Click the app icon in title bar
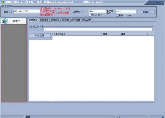The image size is (165, 118). coord(2,2)
